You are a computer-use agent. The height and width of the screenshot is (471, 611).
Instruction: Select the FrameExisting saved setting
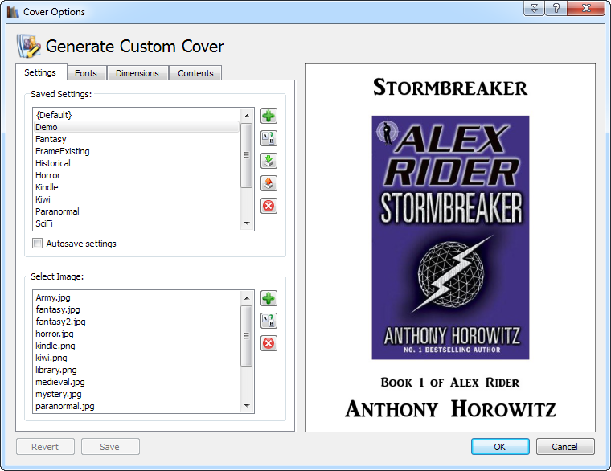pos(137,151)
